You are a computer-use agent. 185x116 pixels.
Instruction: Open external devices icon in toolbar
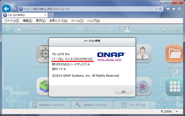[x=102, y=29]
